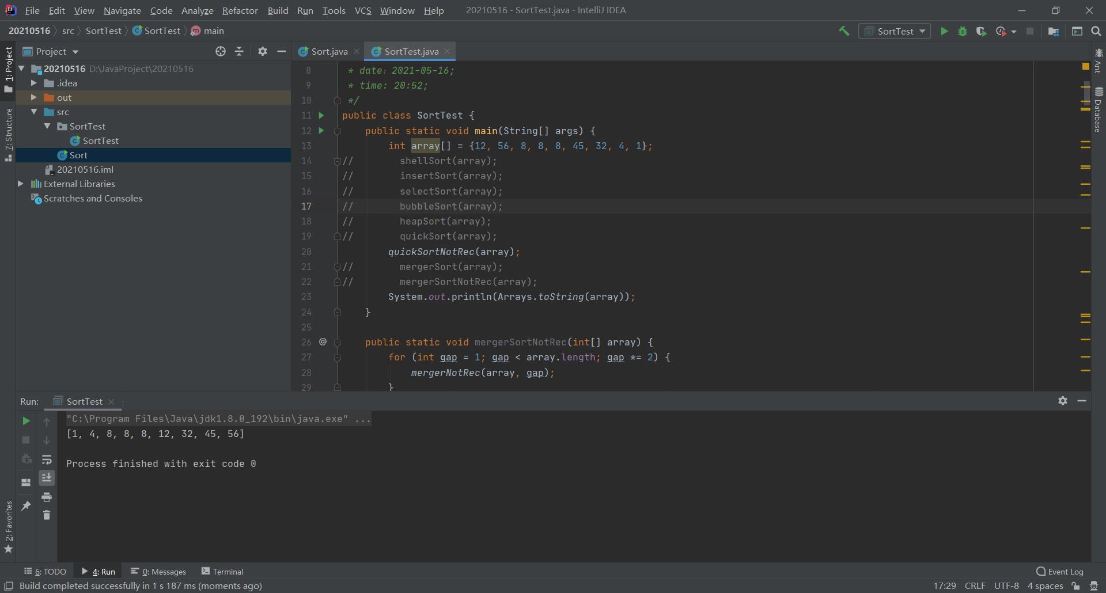Open the File menu
The width and height of the screenshot is (1106, 593).
[32, 10]
